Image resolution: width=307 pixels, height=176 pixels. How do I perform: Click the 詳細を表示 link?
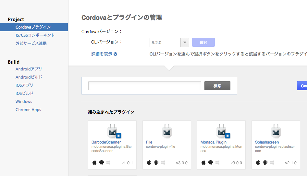[102, 54]
